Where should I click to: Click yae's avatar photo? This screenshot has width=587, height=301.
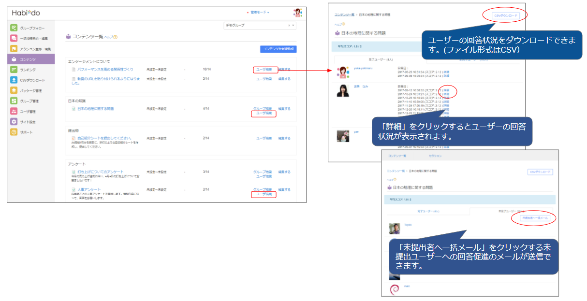(343, 136)
